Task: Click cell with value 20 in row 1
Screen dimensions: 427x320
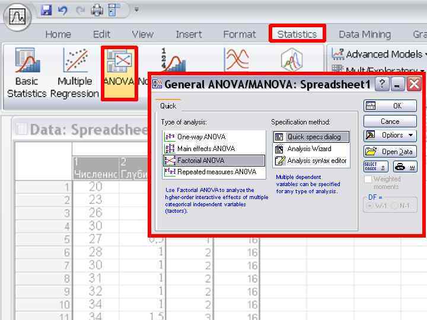Action: (95, 187)
